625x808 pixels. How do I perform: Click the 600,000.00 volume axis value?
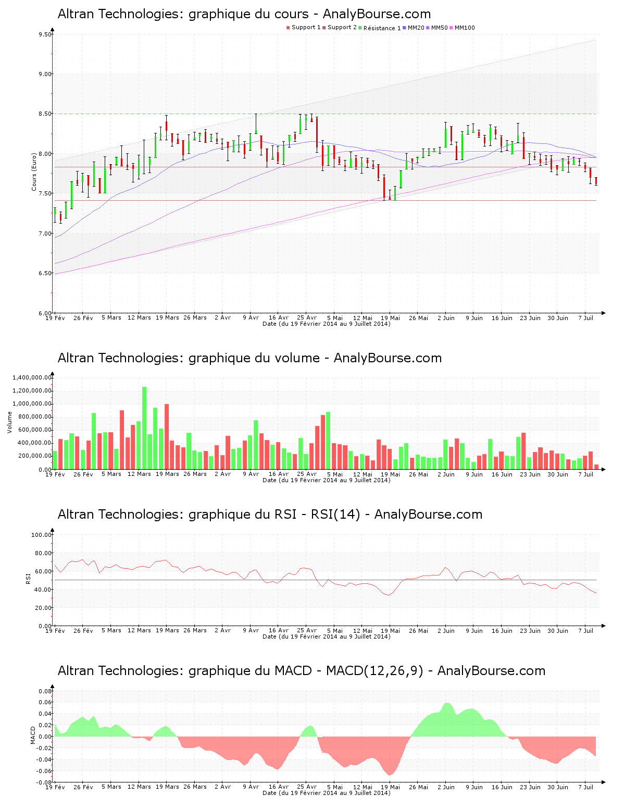pos(35,430)
